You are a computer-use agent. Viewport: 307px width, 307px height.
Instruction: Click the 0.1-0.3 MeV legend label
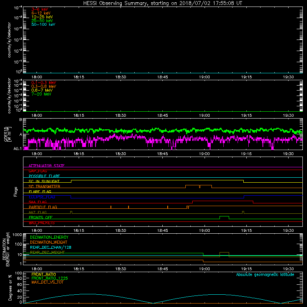(x=44, y=83)
